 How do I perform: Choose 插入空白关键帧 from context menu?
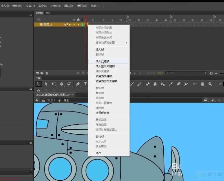109,66
